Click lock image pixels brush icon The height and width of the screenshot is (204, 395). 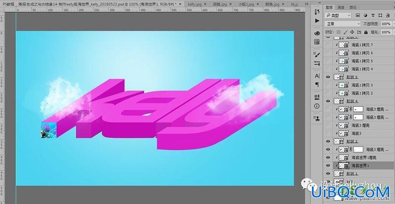point(345,32)
